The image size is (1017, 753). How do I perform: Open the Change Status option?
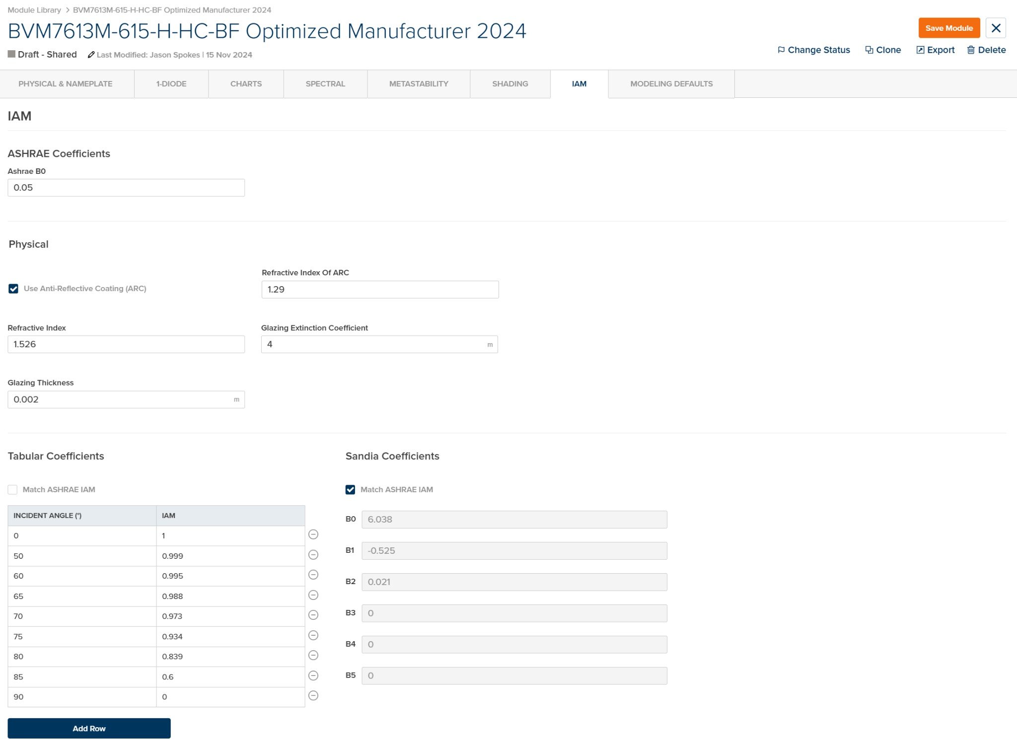[813, 50]
